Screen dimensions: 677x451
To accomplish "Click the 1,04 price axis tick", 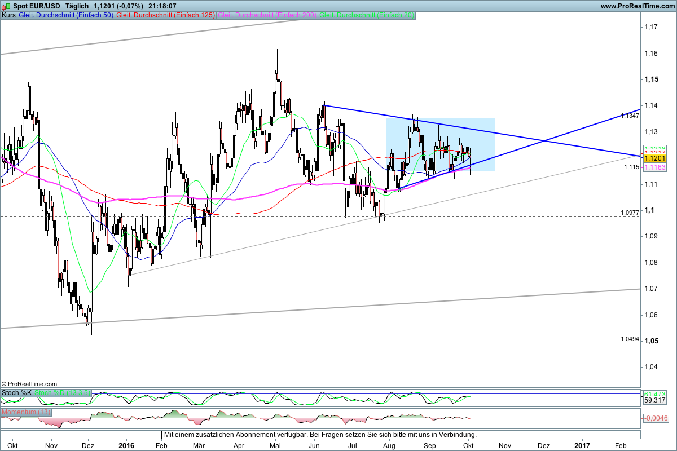I will (x=652, y=367).
